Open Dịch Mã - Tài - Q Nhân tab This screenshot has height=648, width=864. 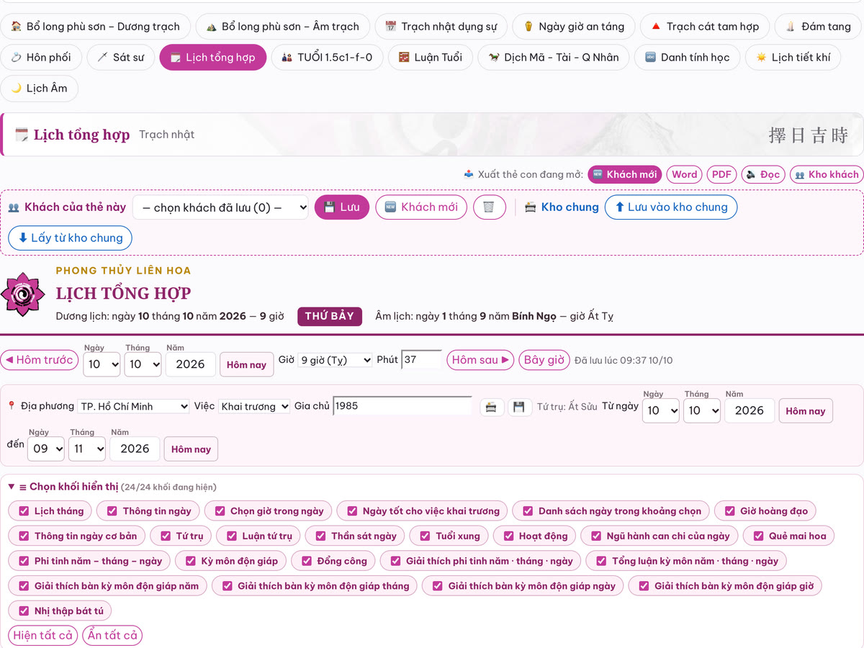(553, 58)
